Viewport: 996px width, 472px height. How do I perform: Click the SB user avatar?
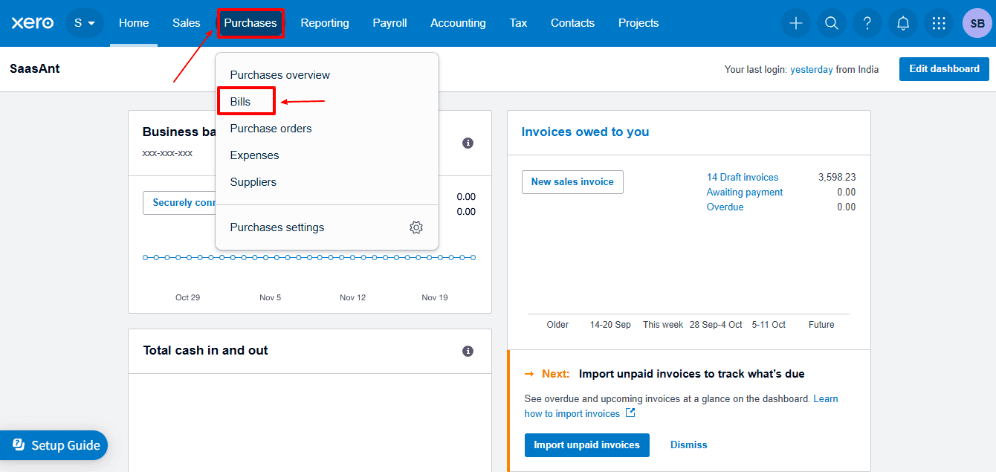[x=977, y=23]
